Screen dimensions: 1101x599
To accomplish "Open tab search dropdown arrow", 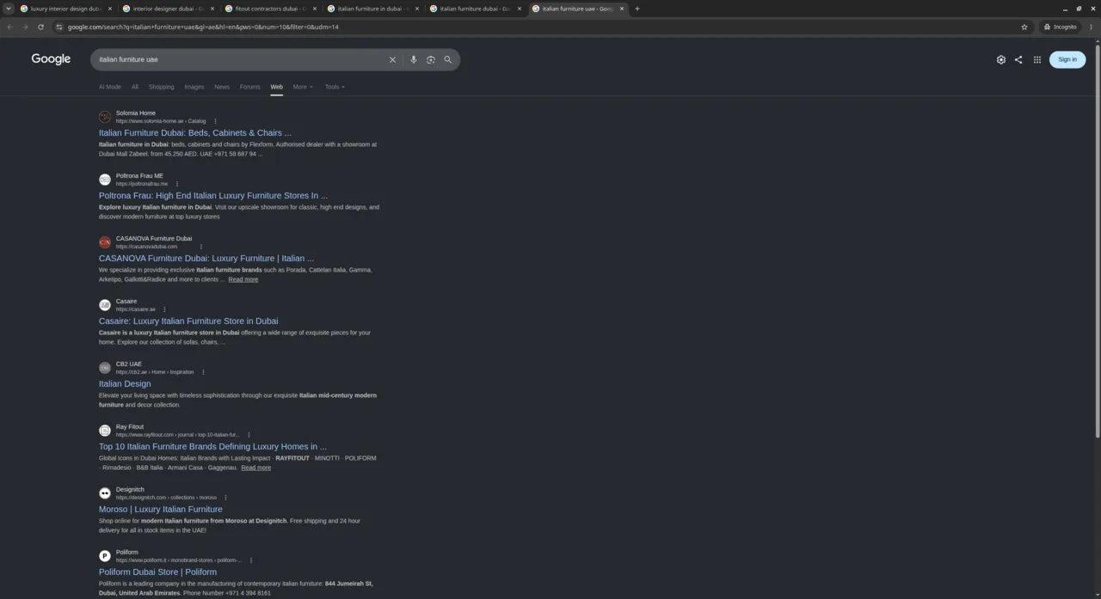I will coord(9,9).
